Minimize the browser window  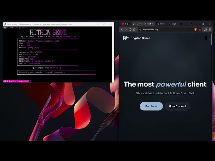pos(197,24)
